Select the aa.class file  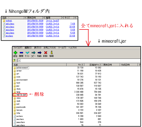(x=20, y=119)
